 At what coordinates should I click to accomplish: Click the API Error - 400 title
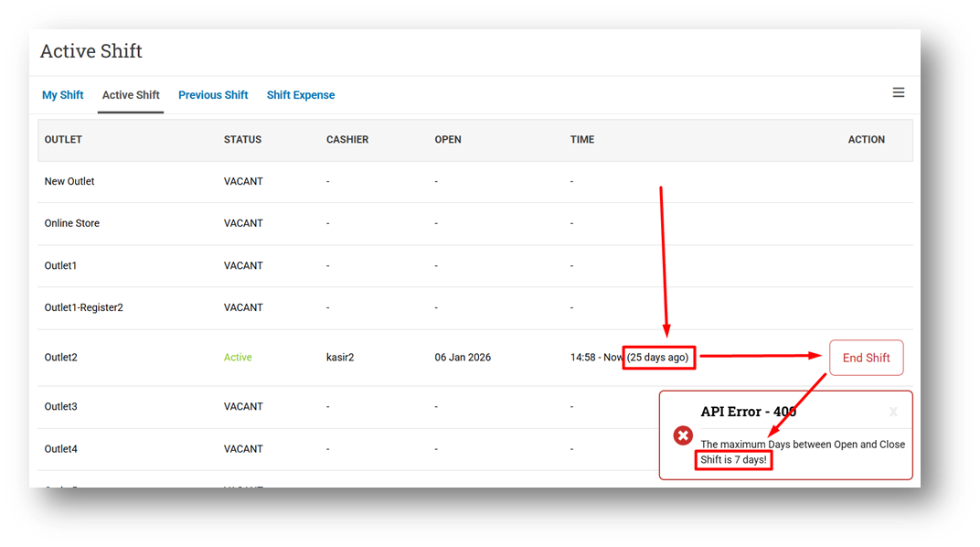click(x=748, y=412)
